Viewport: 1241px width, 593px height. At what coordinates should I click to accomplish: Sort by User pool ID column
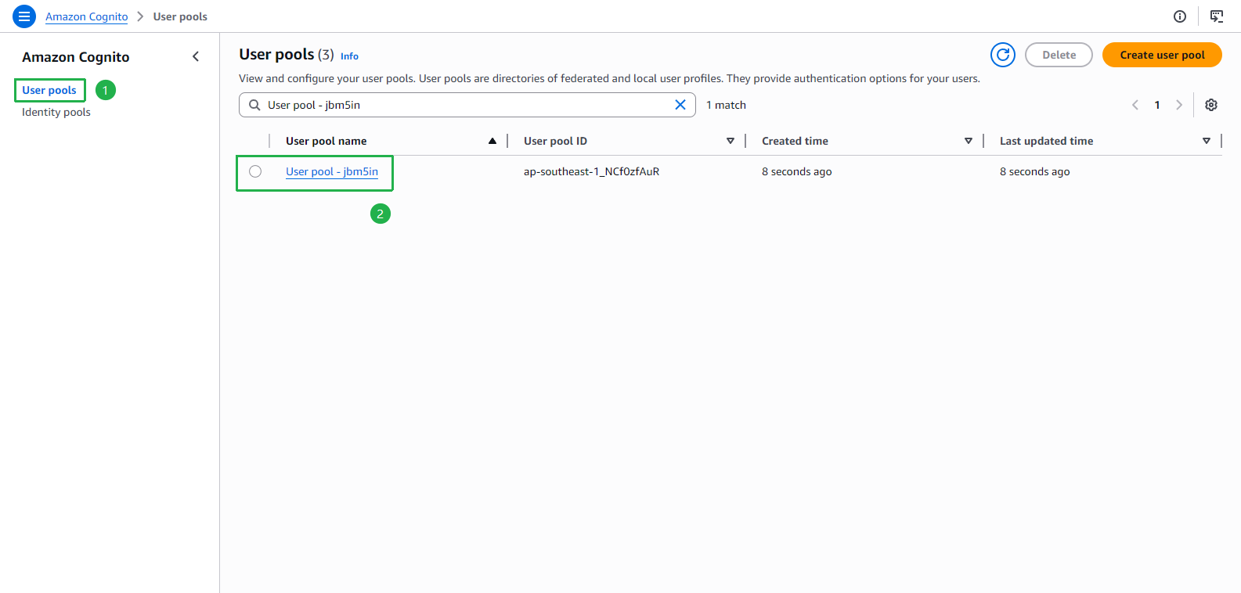coord(731,141)
